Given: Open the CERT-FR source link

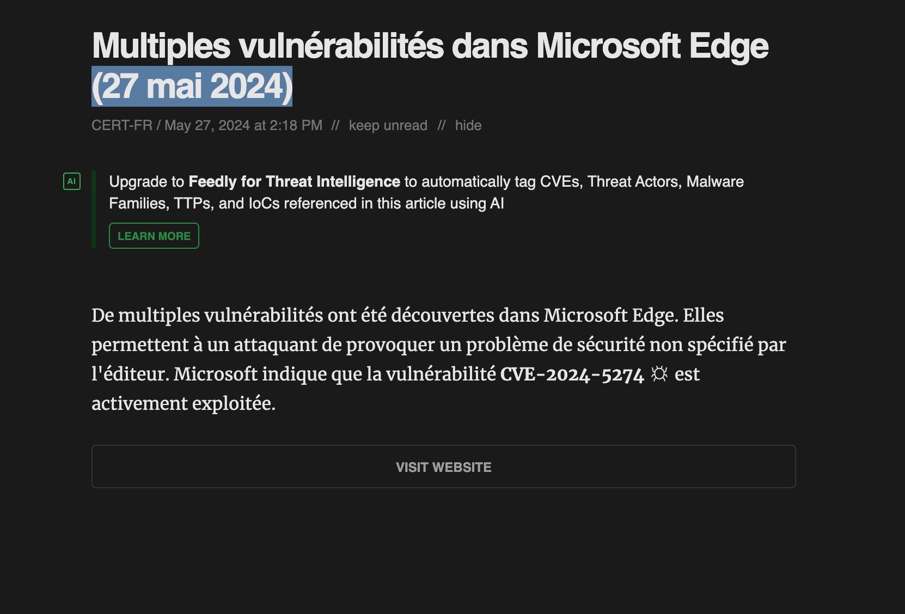Looking at the screenshot, I should (122, 125).
